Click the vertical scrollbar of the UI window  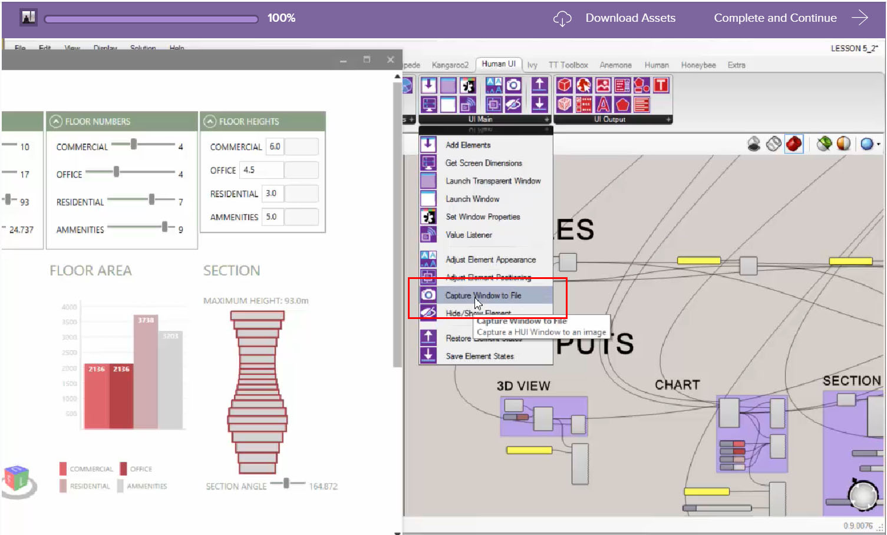[397, 224]
